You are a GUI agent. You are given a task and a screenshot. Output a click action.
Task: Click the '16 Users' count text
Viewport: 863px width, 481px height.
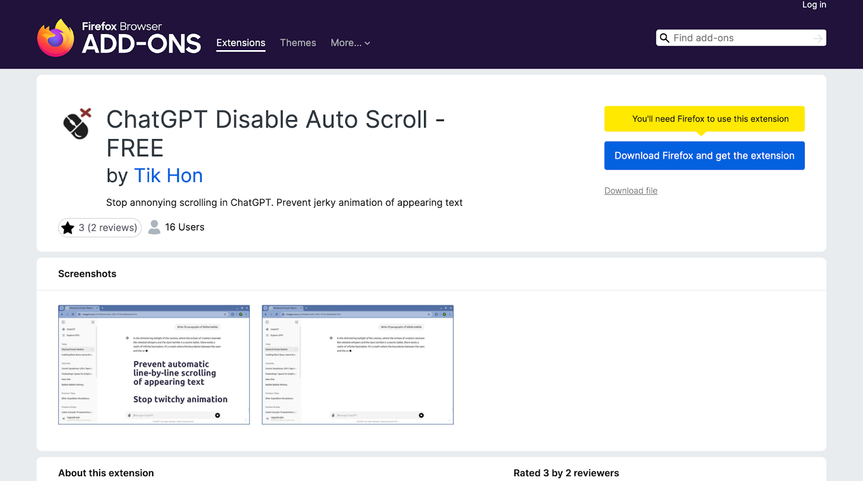coord(184,227)
